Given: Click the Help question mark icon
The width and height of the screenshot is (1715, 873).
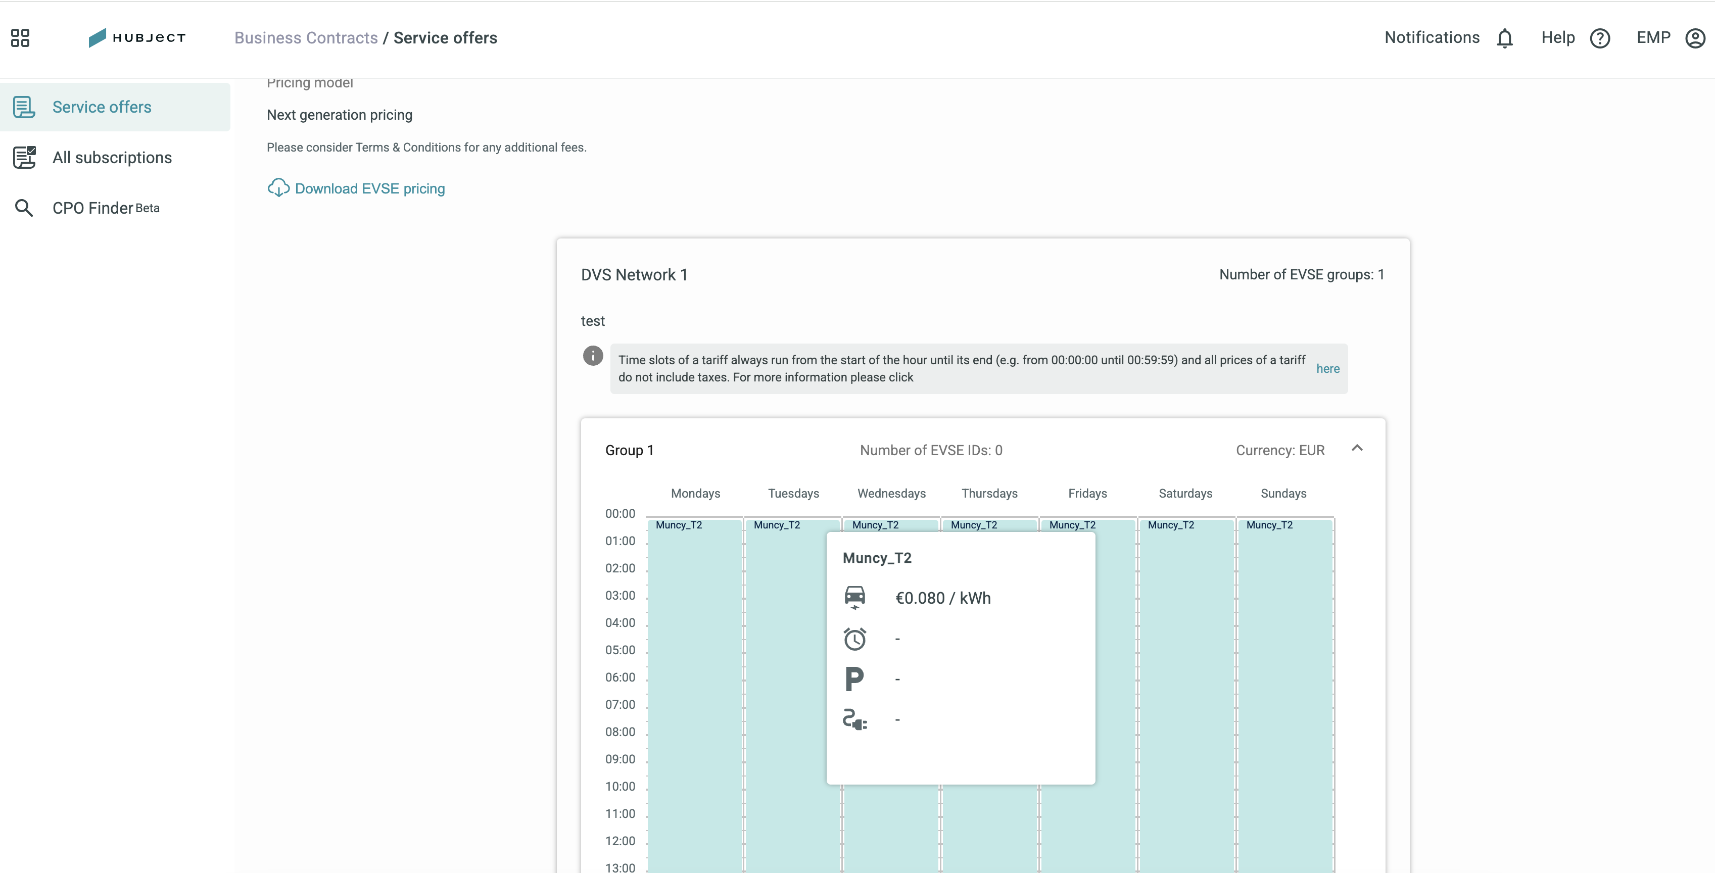Looking at the screenshot, I should pos(1600,38).
